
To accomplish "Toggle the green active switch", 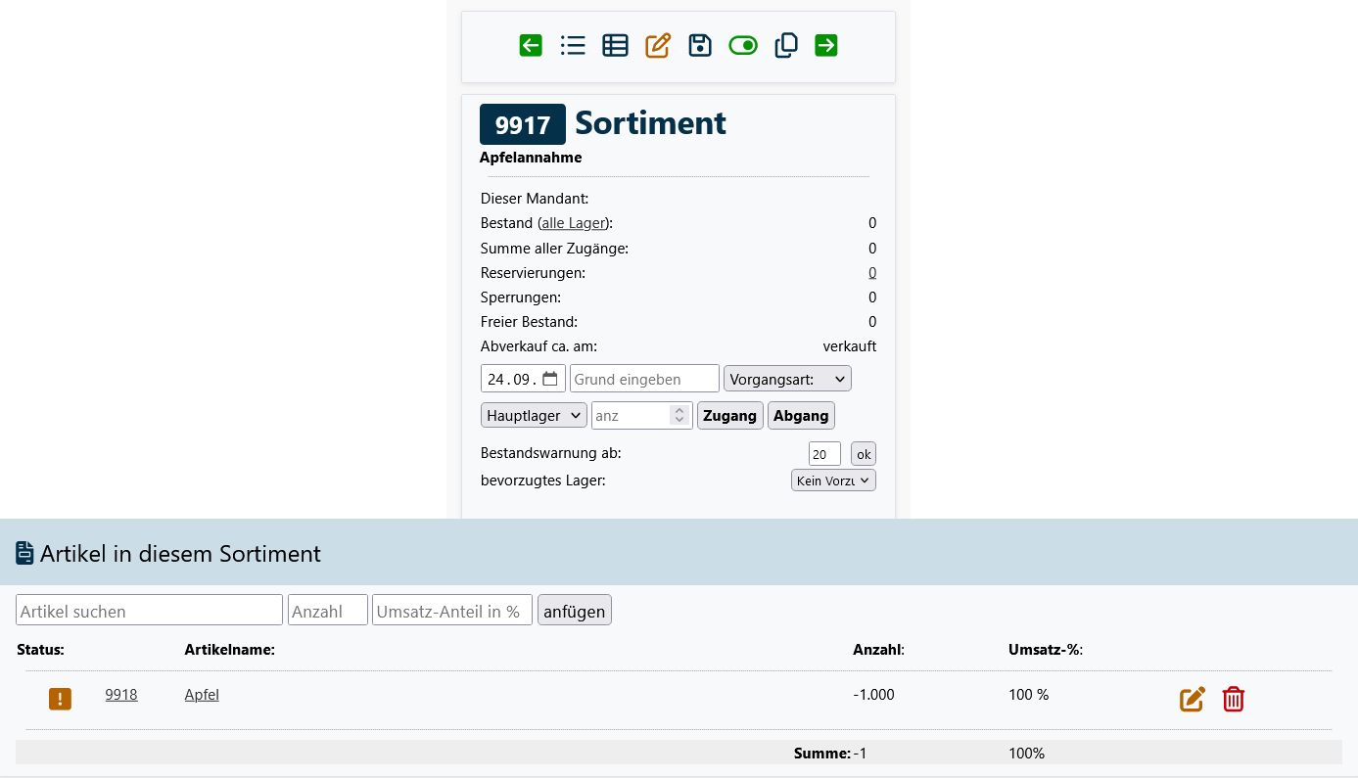I will click(743, 45).
